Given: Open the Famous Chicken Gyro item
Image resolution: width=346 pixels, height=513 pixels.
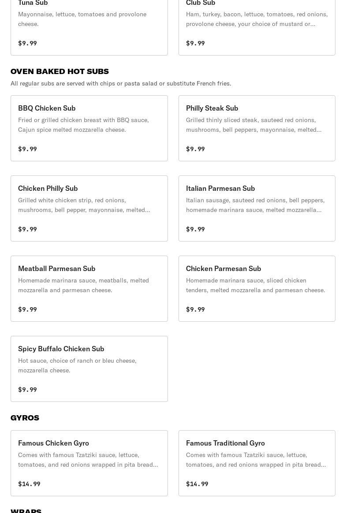Looking at the screenshot, I should click(x=89, y=463).
